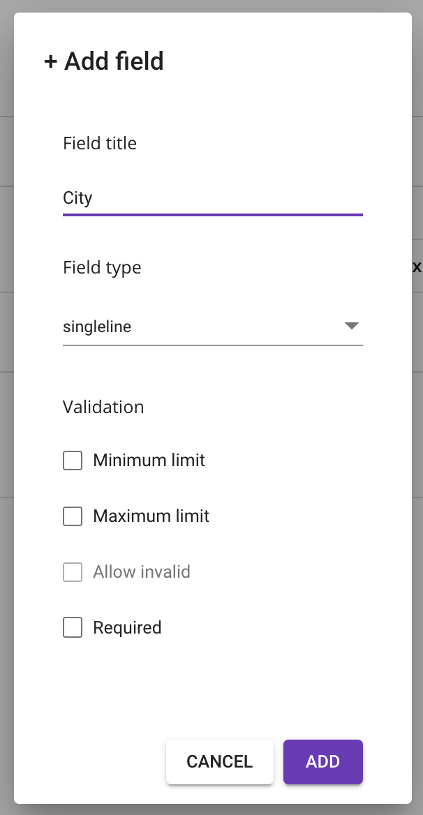Toggle the Required validation option

point(72,627)
